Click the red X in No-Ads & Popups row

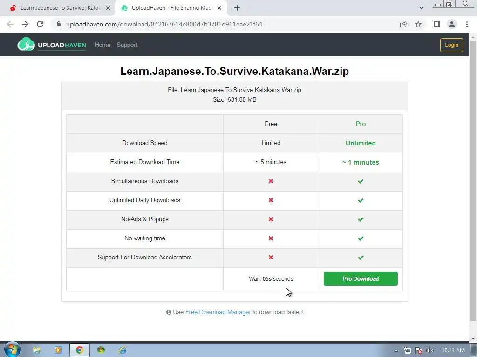coord(271,219)
